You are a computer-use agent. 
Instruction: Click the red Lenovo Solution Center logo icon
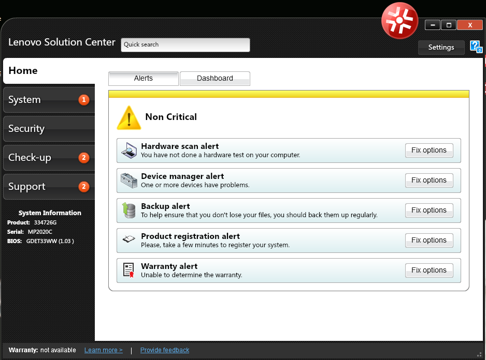point(399,21)
